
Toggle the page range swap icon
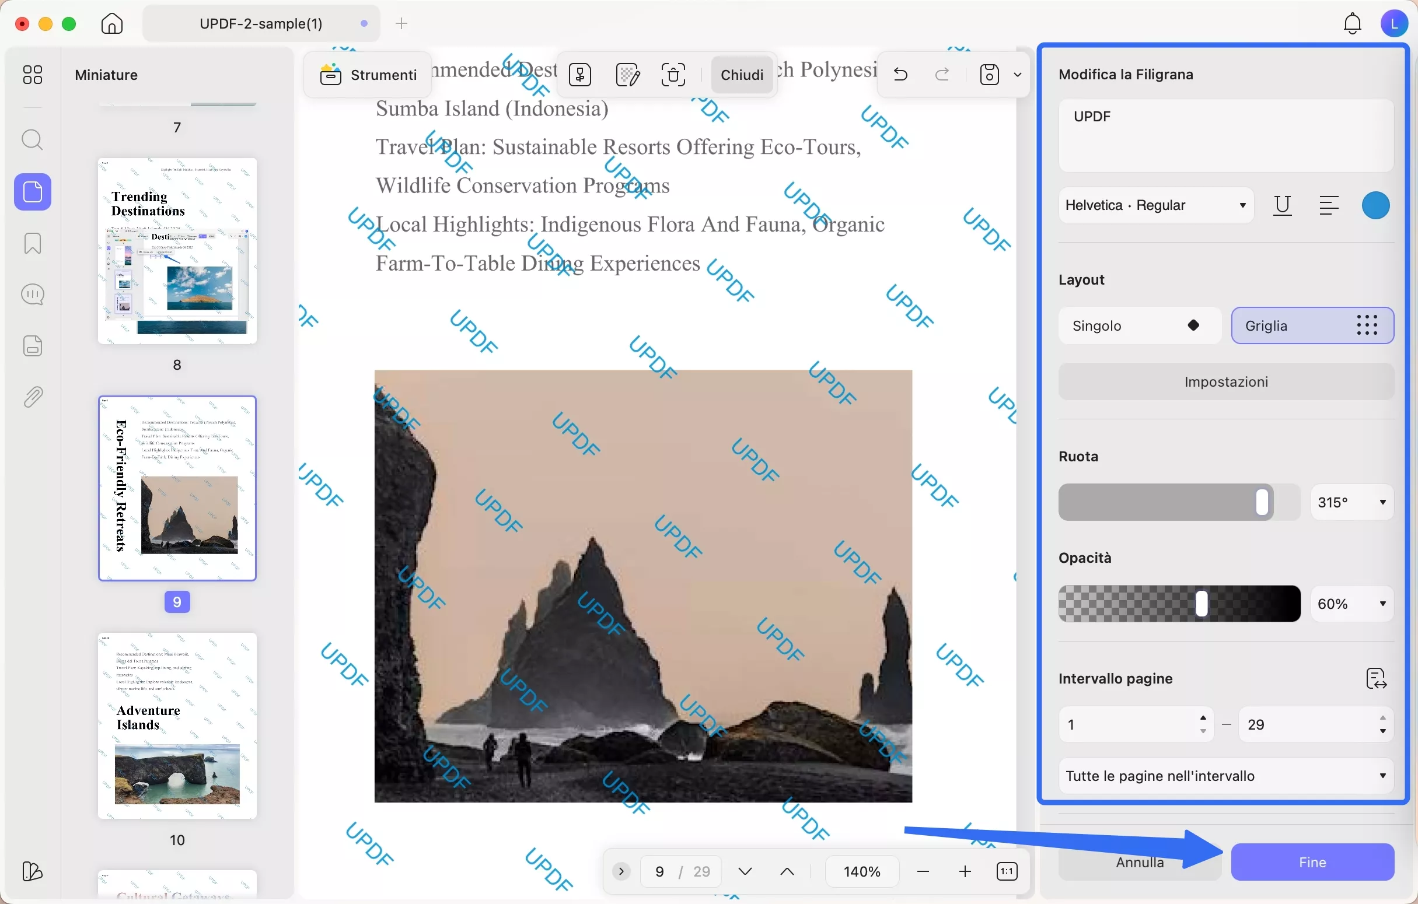(x=1375, y=679)
